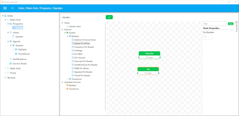This screenshot has height=116, width=239.
Task: Click the green checkmark confirm button
Action: coord(109,17)
